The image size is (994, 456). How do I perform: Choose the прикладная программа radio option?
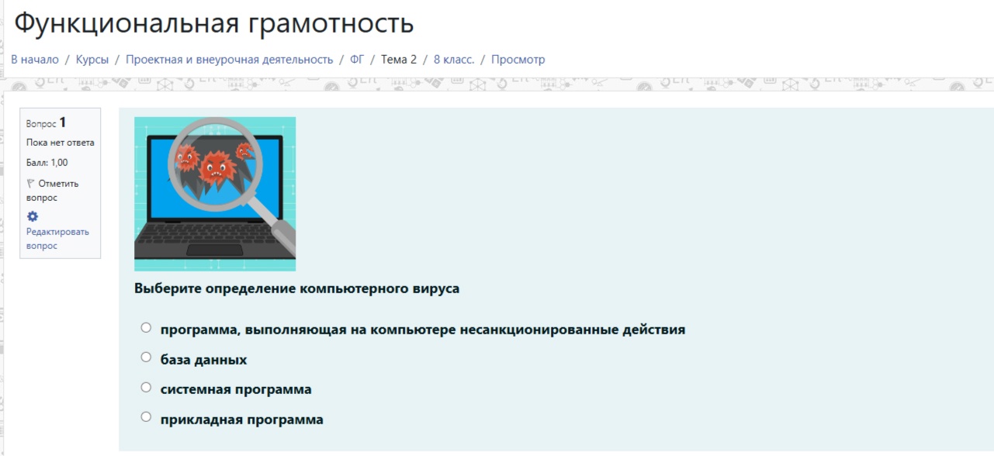(146, 417)
